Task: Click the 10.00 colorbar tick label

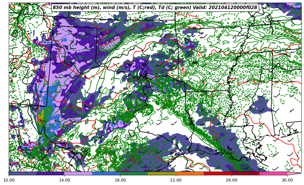Action: coord(9,180)
